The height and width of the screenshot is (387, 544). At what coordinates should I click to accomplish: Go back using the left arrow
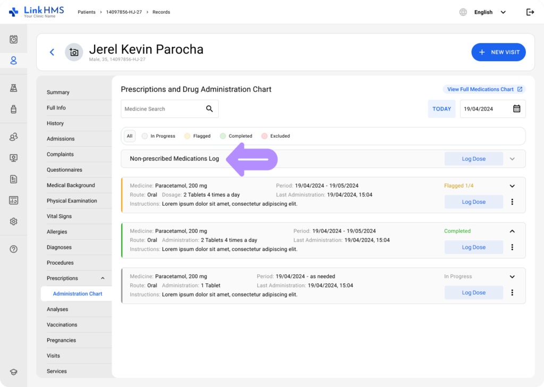[x=52, y=52]
